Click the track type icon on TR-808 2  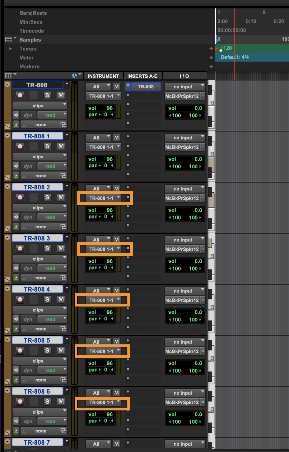(7, 228)
